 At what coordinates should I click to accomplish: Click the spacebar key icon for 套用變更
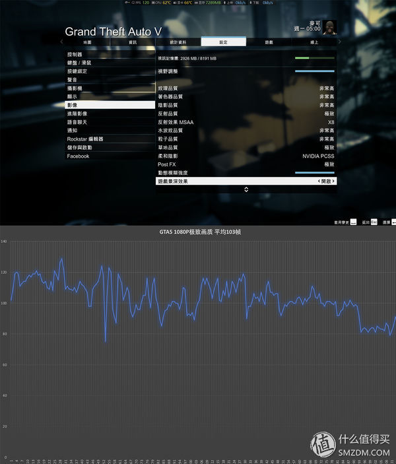[x=353, y=222]
